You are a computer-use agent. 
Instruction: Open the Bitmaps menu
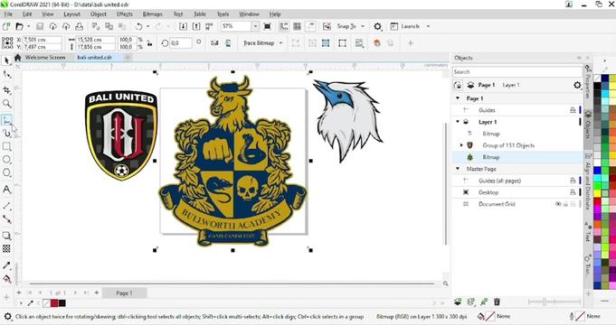[153, 14]
